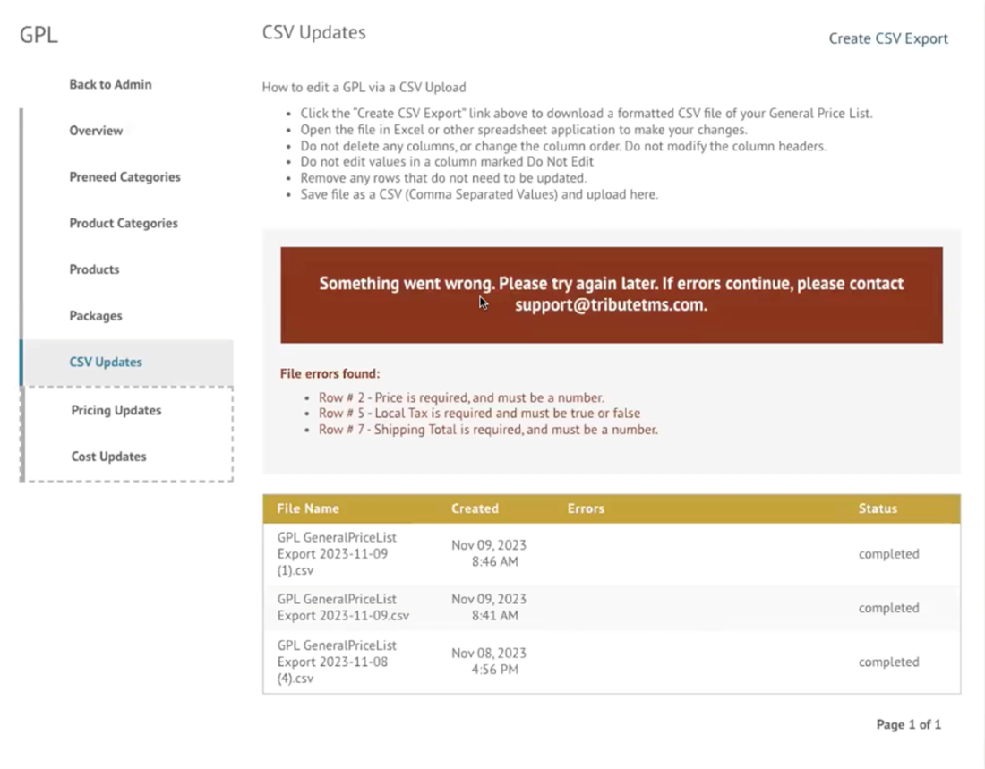
Task: Open the Preneed Categories section
Action: [124, 177]
